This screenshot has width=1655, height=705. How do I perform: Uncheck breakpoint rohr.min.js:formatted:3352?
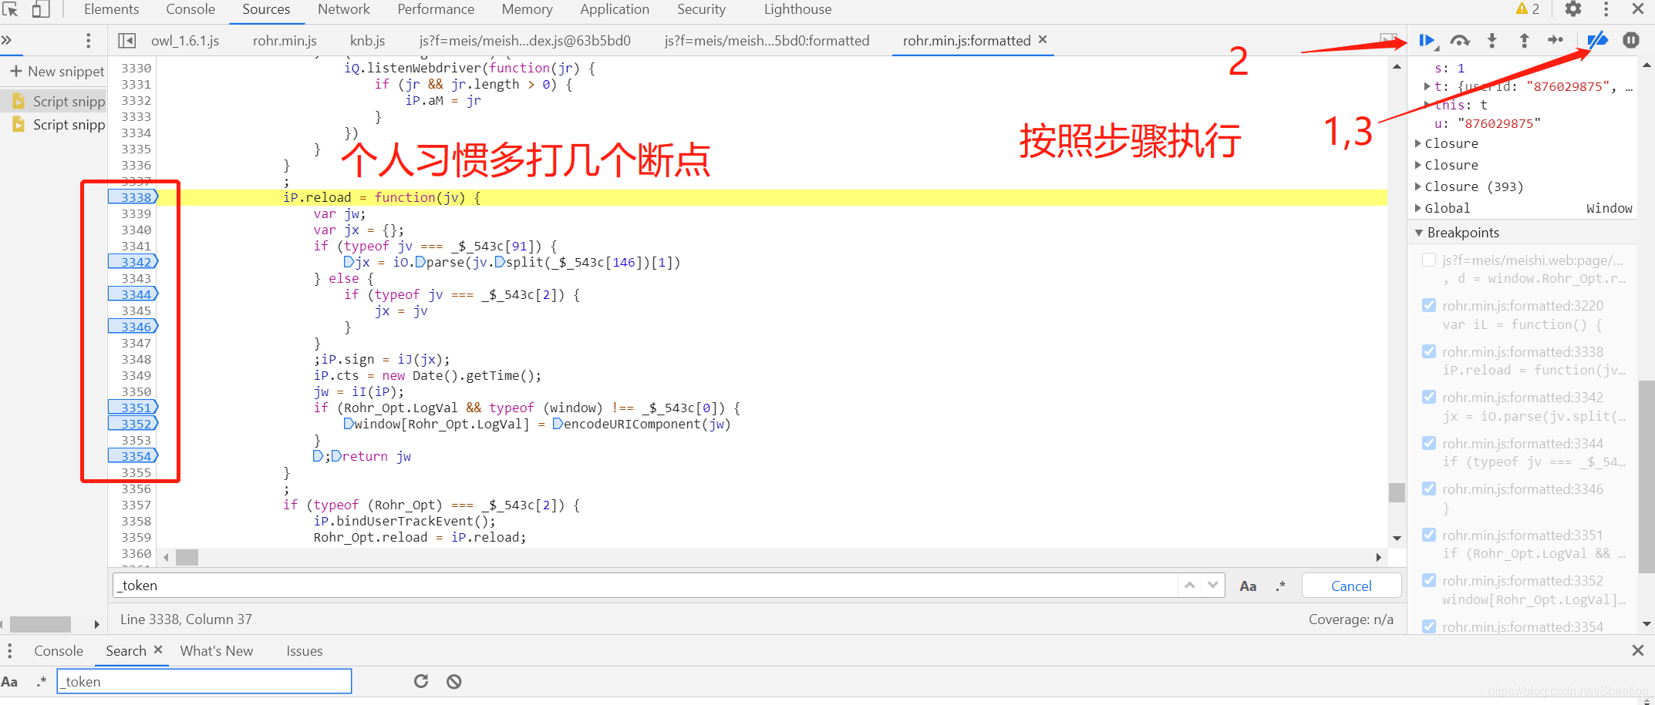pos(1429,581)
